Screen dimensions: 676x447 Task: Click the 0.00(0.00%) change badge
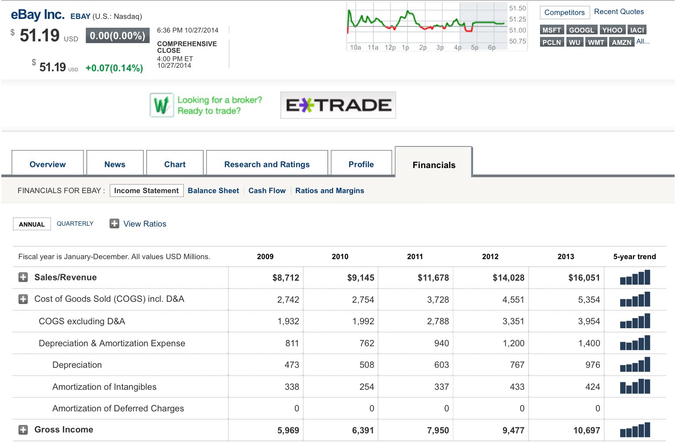(x=118, y=36)
